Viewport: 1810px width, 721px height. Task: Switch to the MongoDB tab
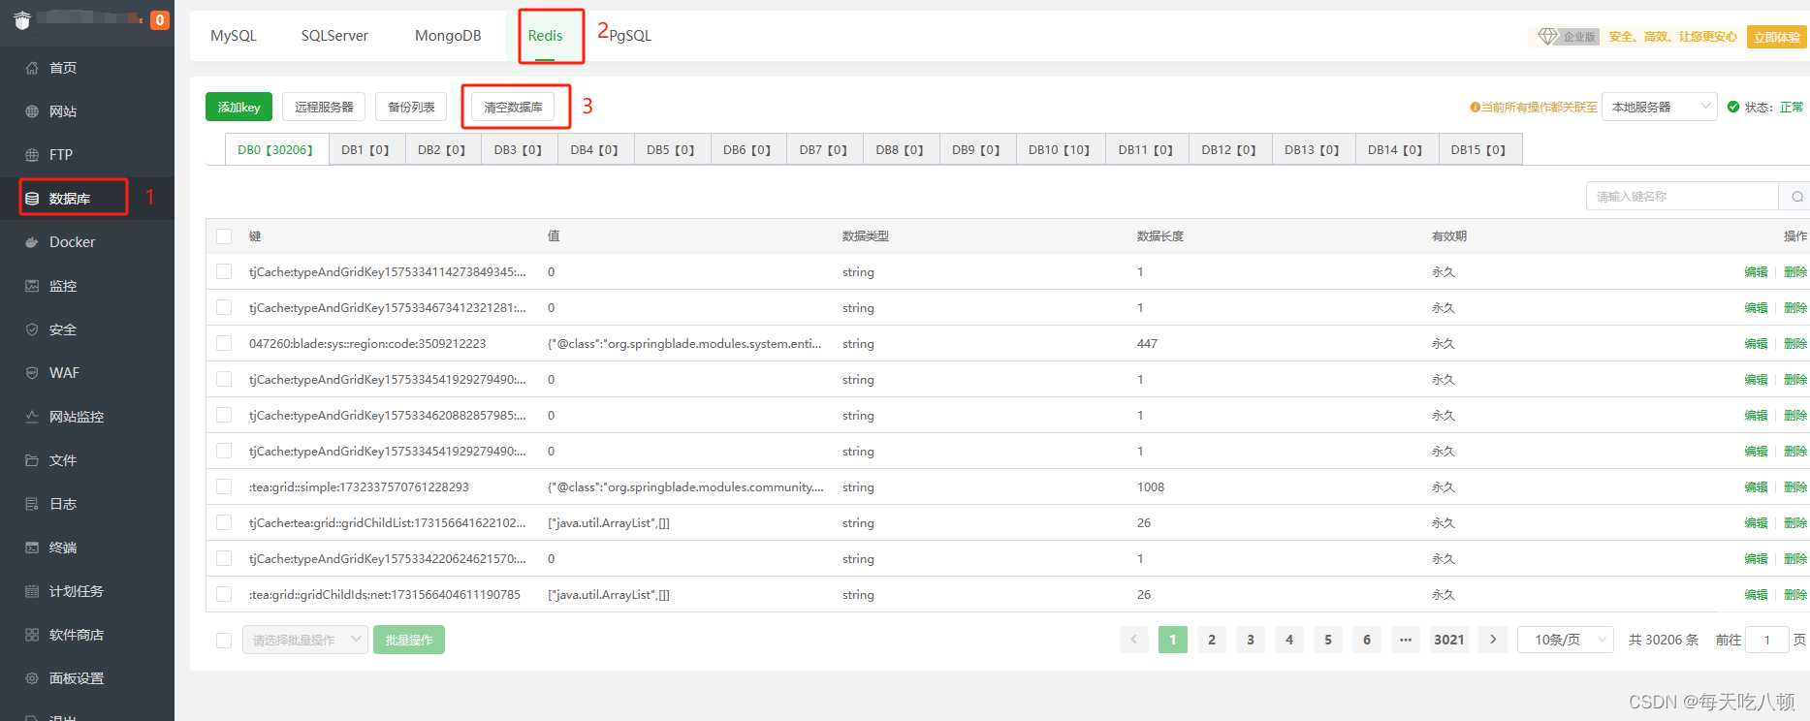coord(448,36)
